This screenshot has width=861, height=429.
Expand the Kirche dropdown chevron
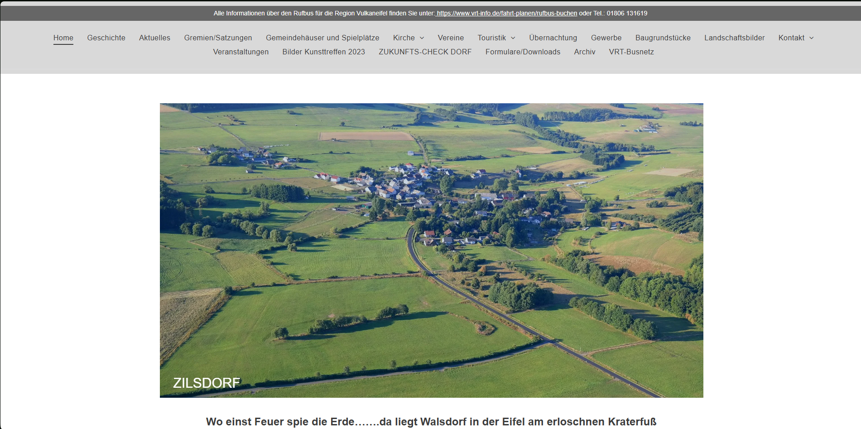[x=422, y=38]
